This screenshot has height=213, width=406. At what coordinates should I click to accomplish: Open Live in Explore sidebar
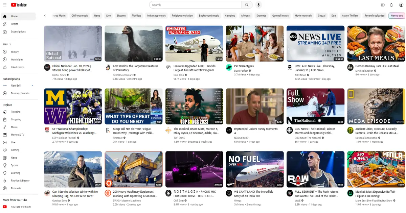pos(18,142)
